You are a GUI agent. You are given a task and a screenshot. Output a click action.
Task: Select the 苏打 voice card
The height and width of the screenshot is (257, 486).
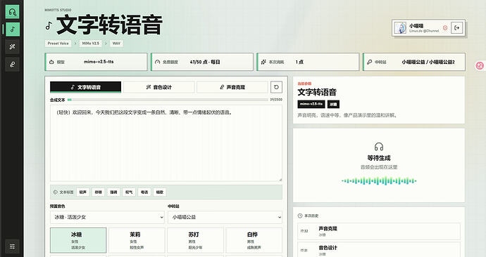pos(195,240)
